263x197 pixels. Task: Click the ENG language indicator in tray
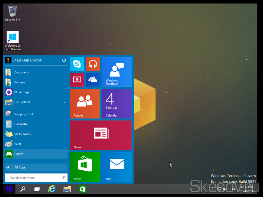(233, 189)
